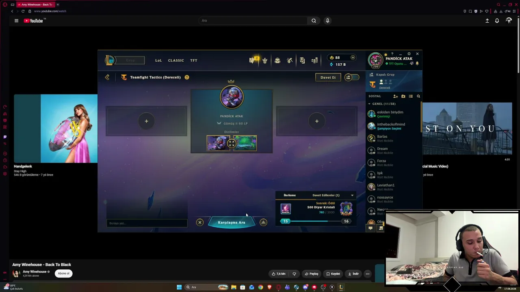Click the plus icon beside 88 currency
This screenshot has width=520, height=292.
(x=353, y=58)
